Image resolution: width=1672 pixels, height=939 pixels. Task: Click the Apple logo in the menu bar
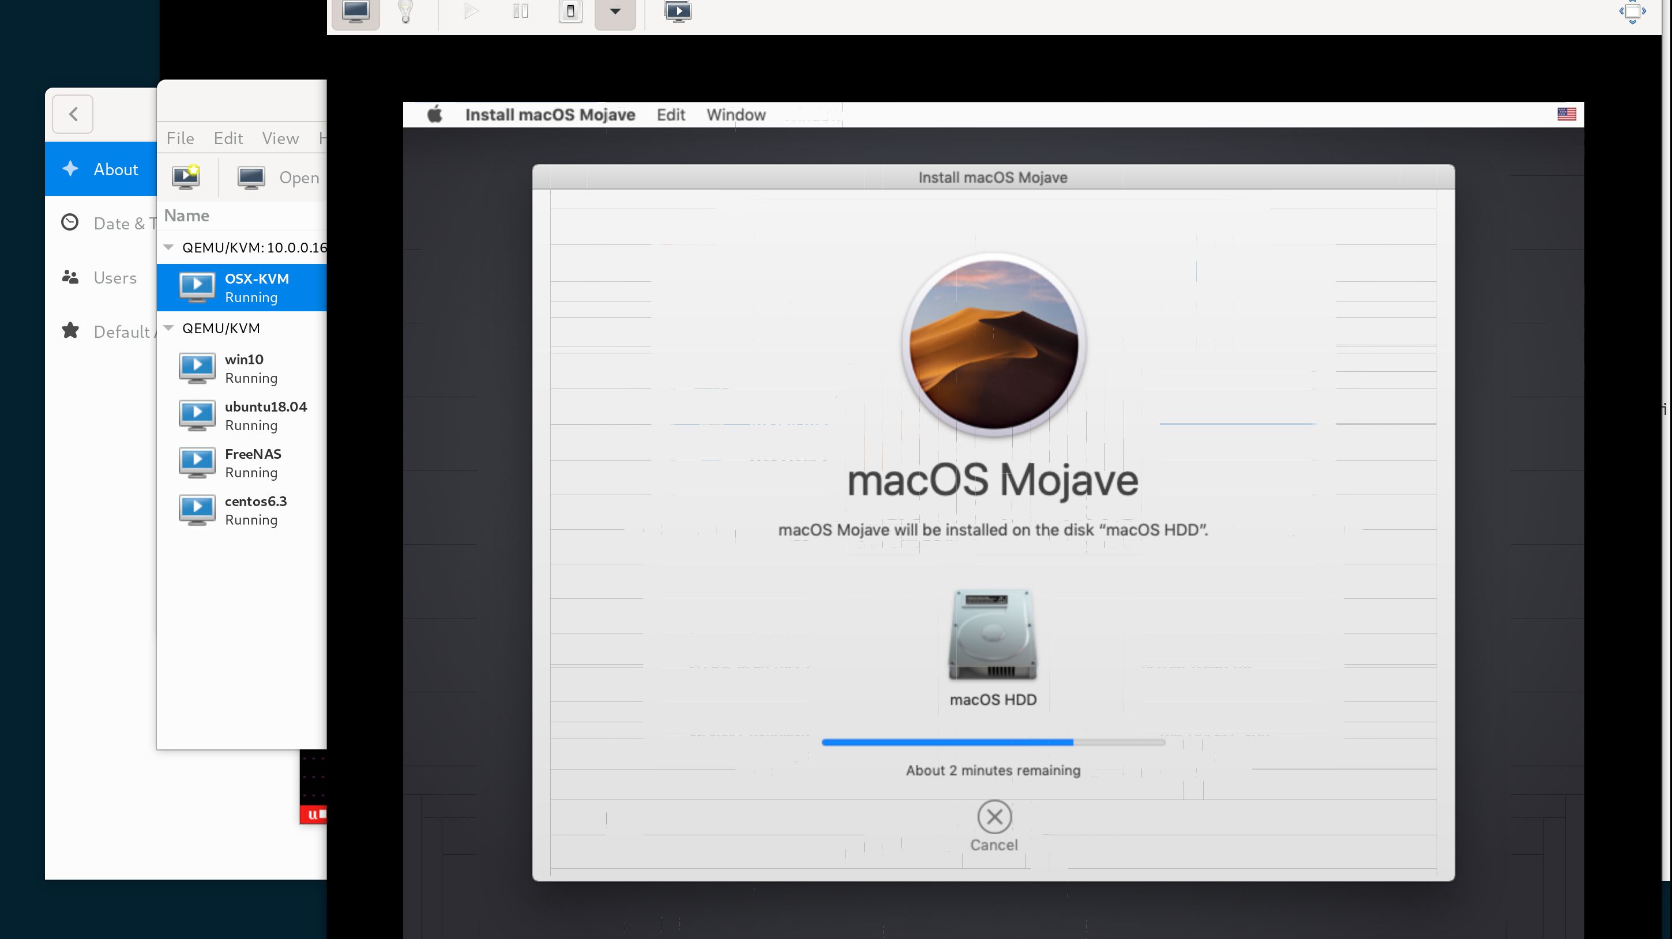point(435,114)
